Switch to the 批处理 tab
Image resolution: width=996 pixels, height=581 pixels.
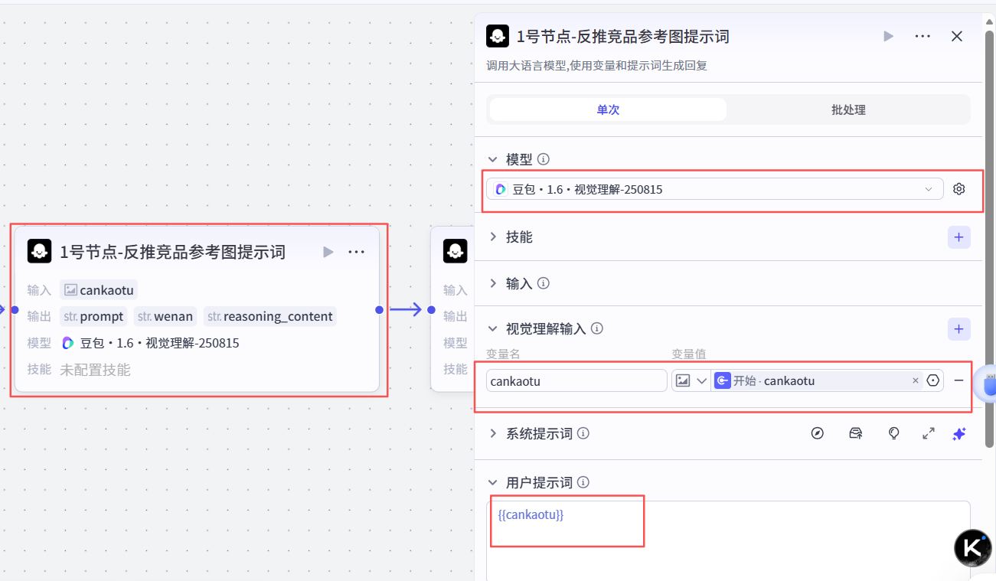[x=848, y=109]
